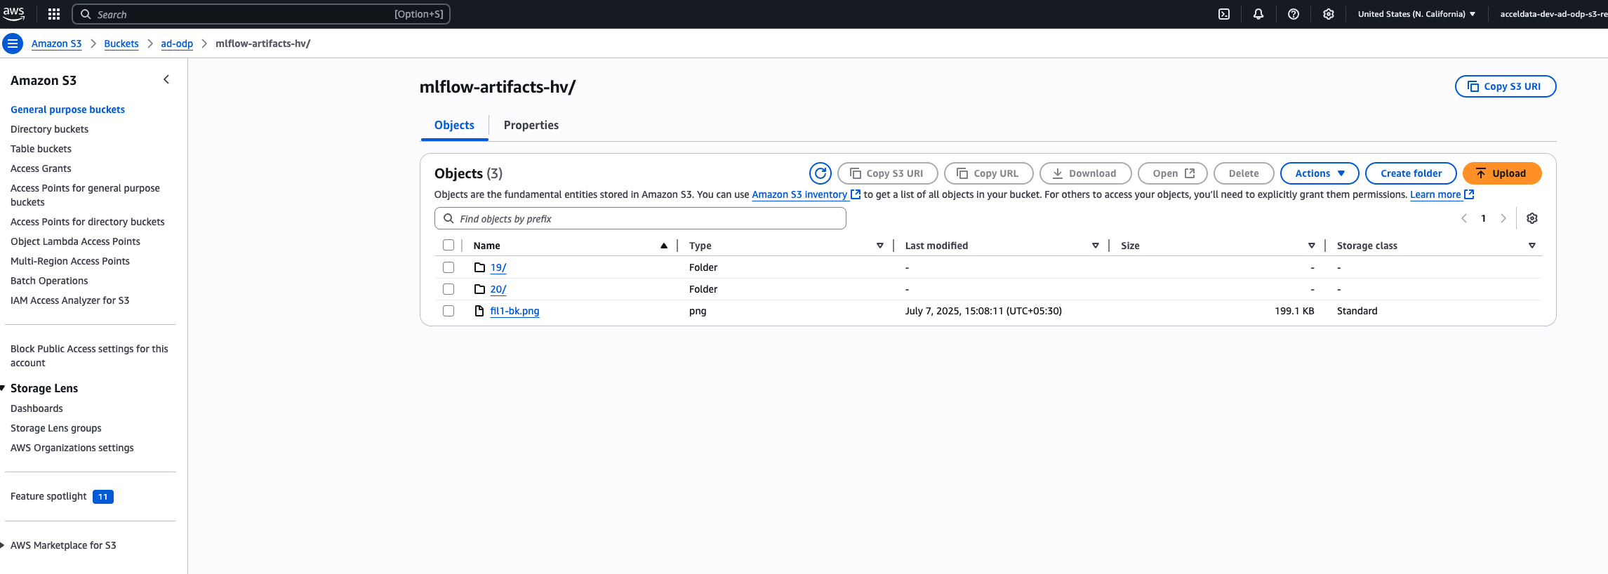Viewport: 1608px width, 574px height.
Task: Open the console settings gear in header
Action: (x=1329, y=14)
